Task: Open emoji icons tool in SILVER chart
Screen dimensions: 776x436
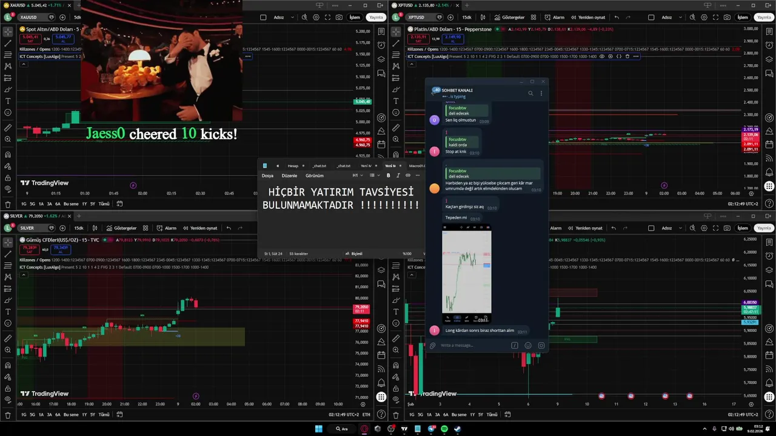Action: (x=8, y=323)
